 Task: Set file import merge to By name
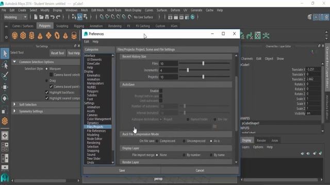click(211, 155)
